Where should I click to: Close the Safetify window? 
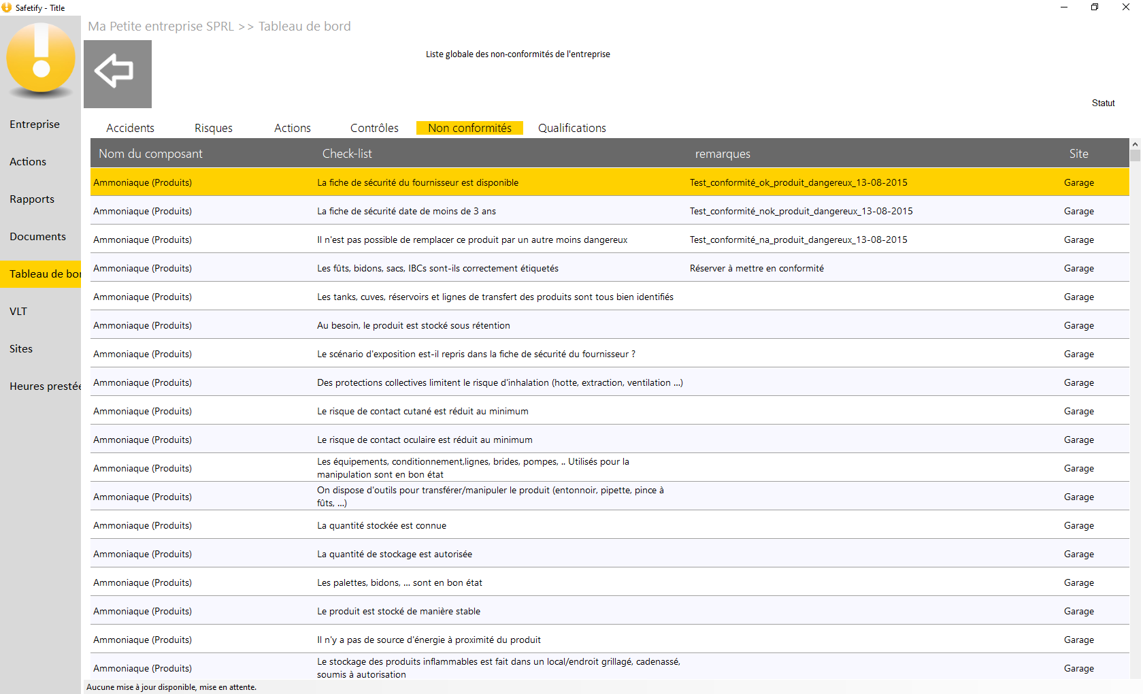point(1126,7)
